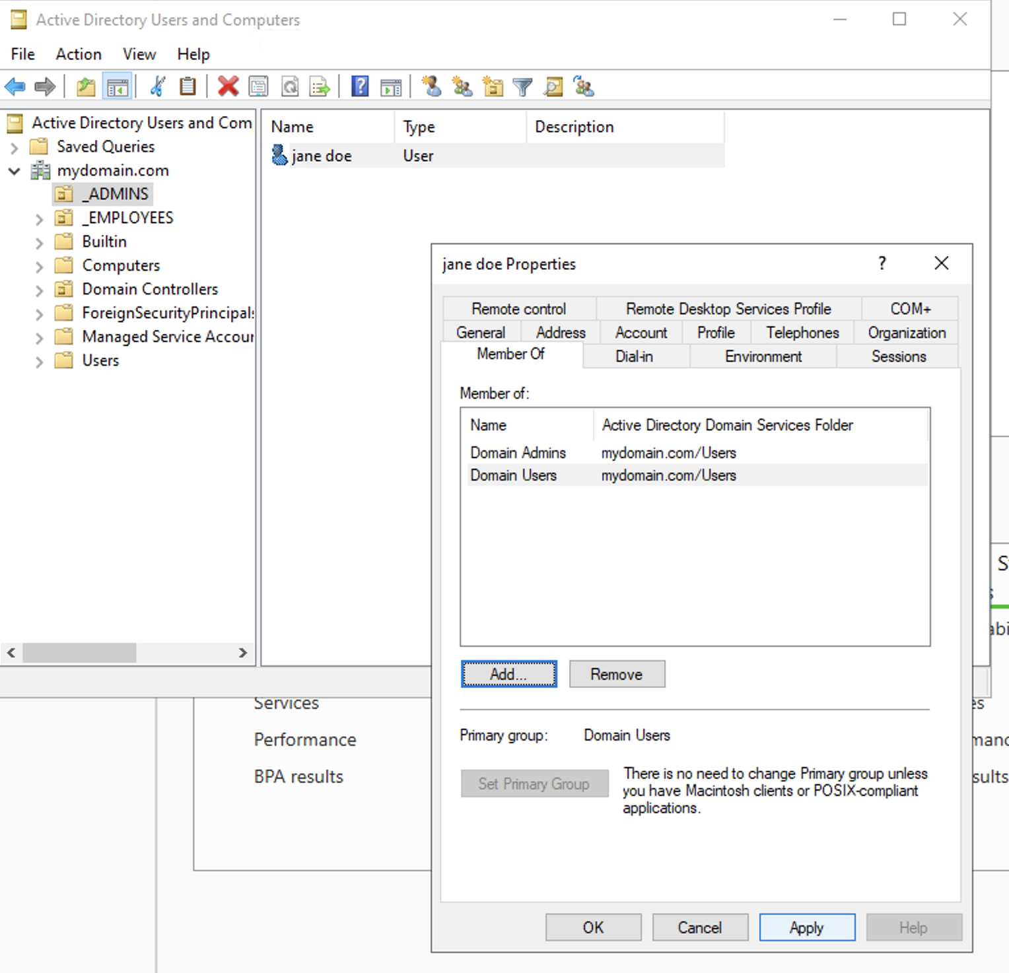The width and height of the screenshot is (1009, 973).
Task: Click the Remove button
Action: tap(617, 674)
